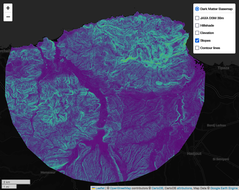
Task: Zoom out using the minus button
Action: 8,17
